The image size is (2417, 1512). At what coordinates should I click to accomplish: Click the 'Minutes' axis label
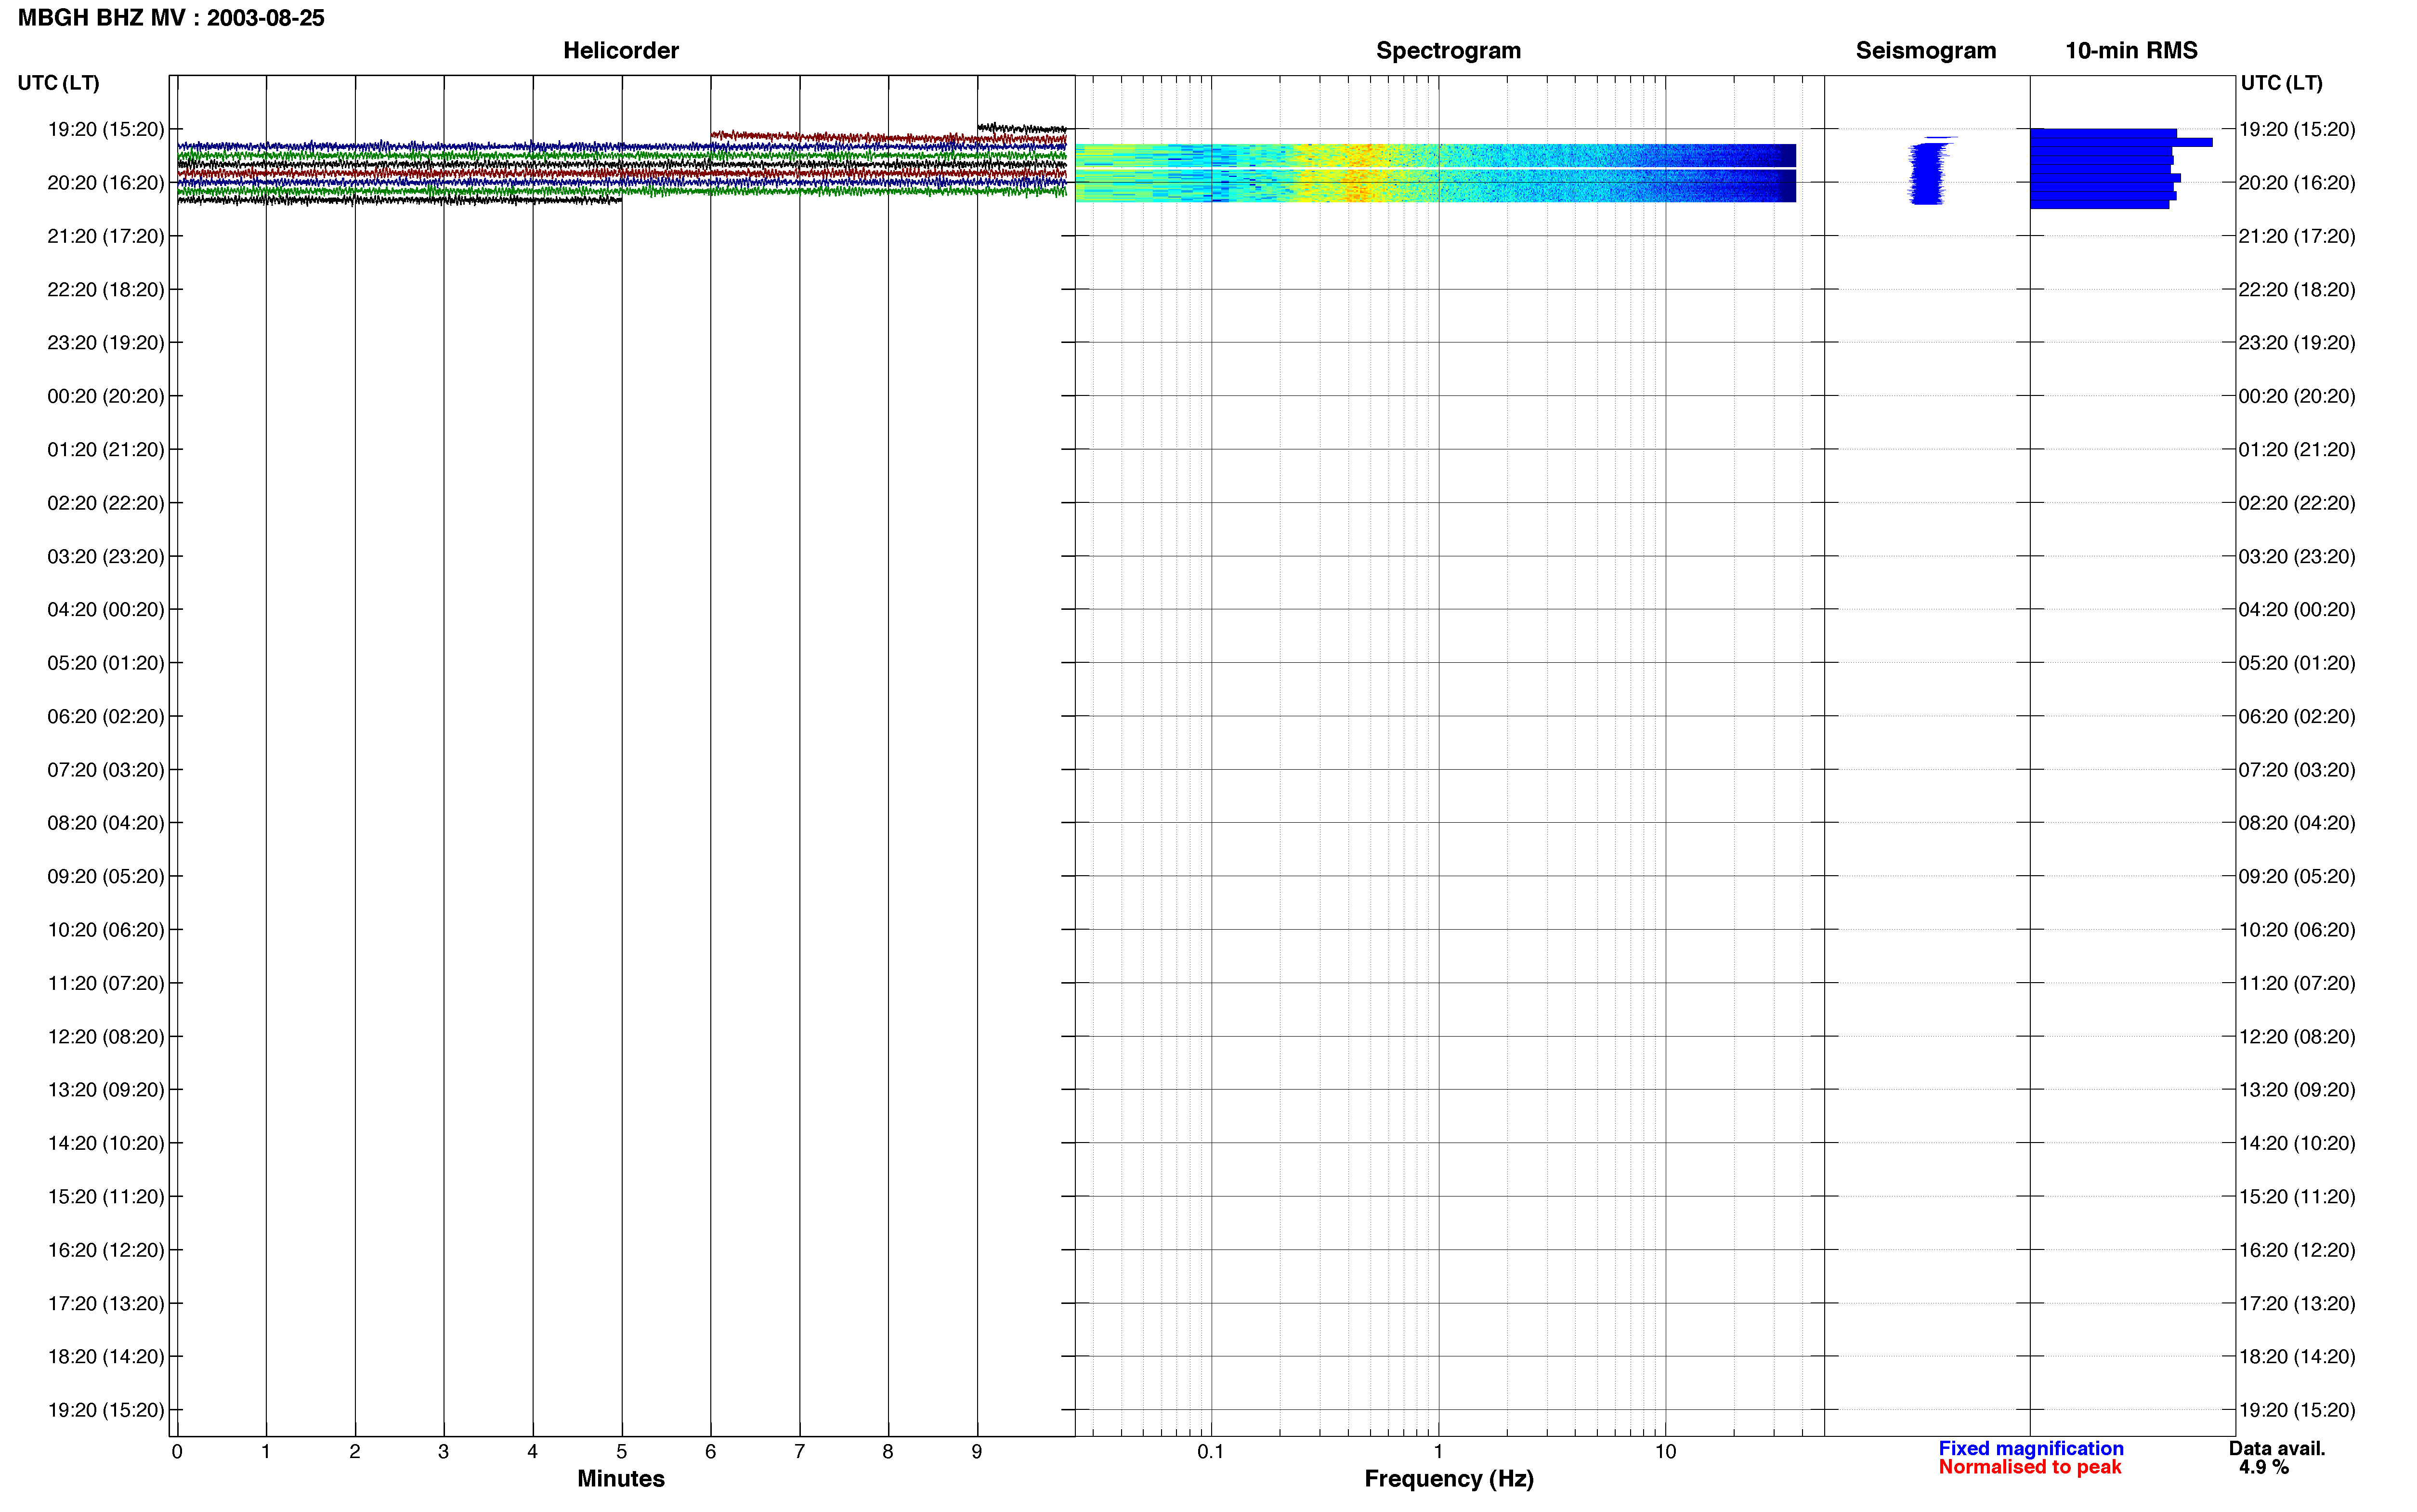621,1479
